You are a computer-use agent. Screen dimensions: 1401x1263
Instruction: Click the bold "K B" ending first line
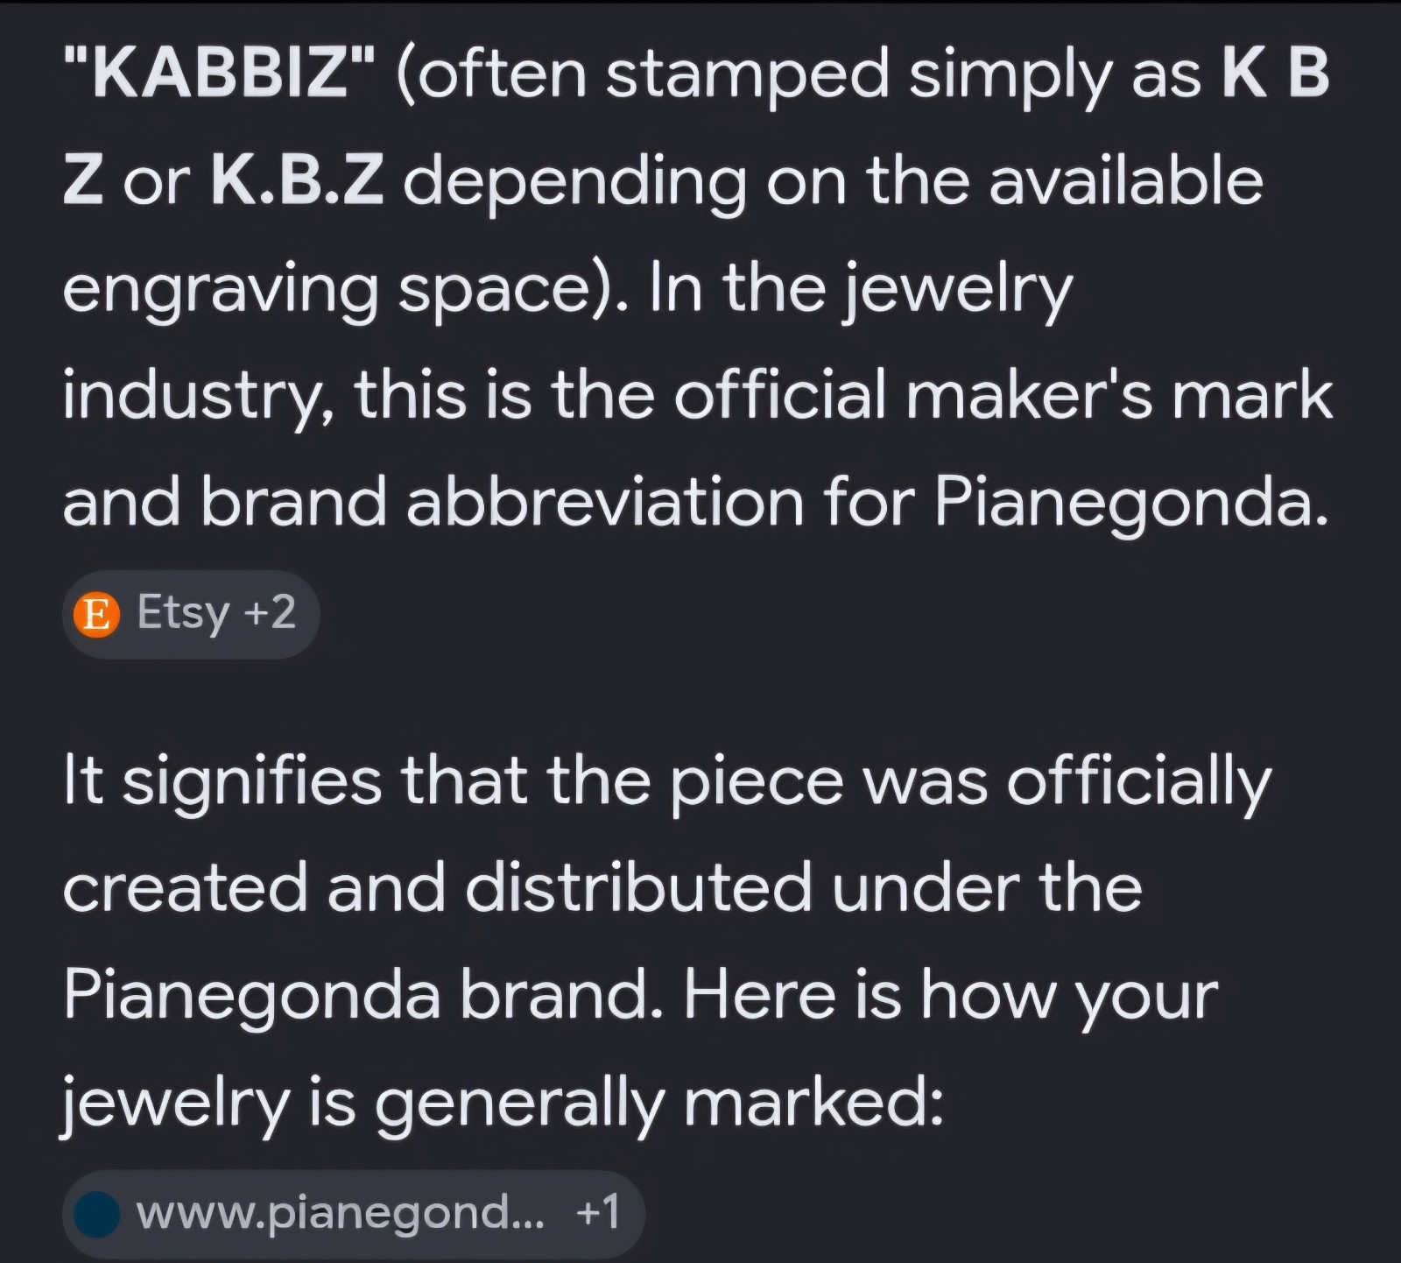[x=1276, y=72]
